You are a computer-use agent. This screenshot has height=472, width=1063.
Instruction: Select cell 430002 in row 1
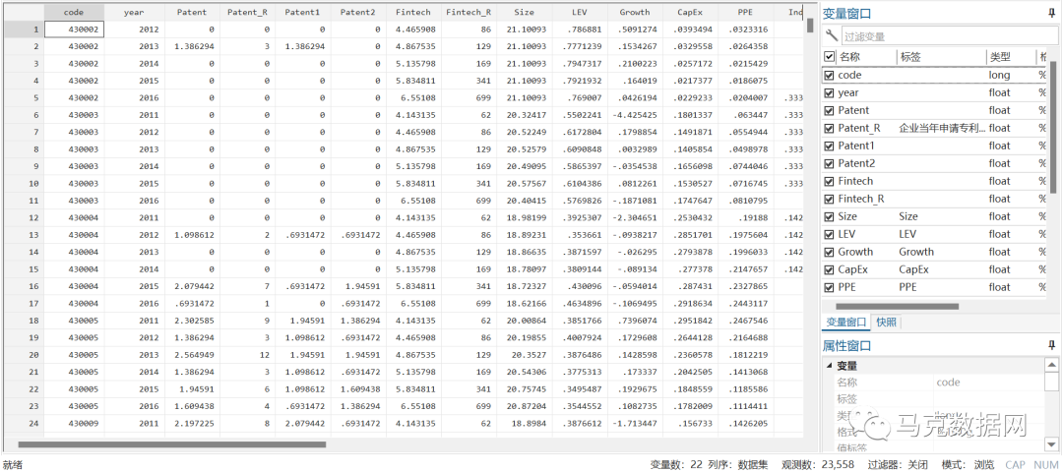tap(74, 29)
